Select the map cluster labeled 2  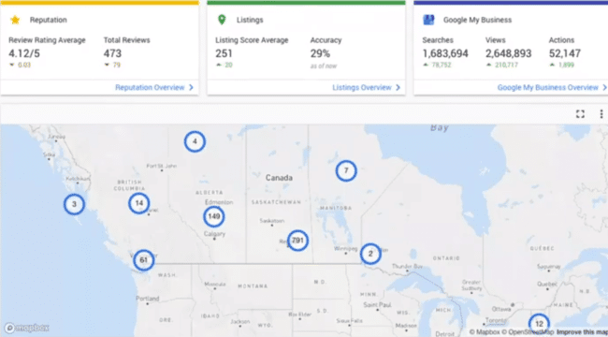click(370, 254)
